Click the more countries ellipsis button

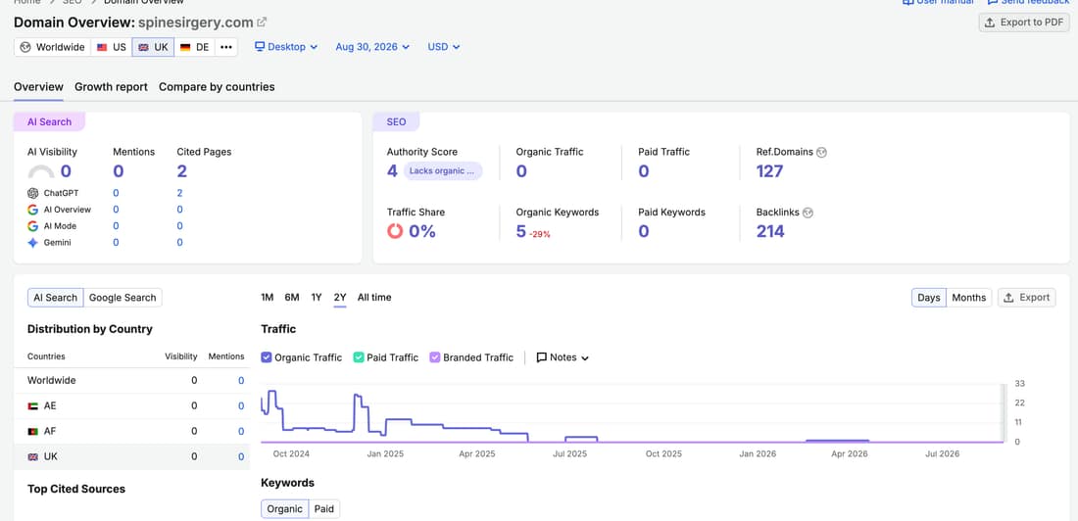click(226, 47)
